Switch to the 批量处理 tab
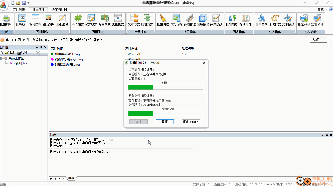This screenshot has height=186, width=333. tap(38, 9)
